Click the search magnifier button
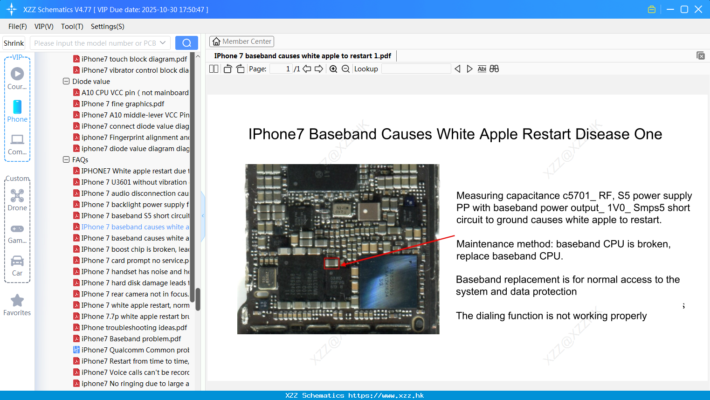The width and height of the screenshot is (710, 400). pyautogui.click(x=186, y=43)
